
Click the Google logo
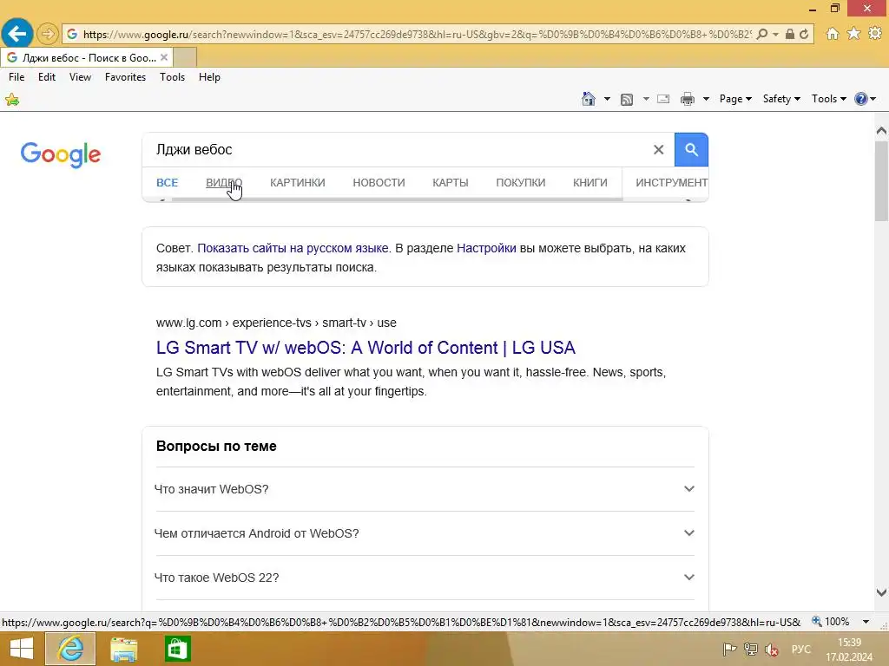pyautogui.click(x=61, y=154)
